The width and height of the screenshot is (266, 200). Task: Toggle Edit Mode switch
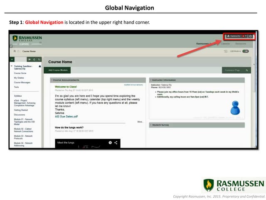point(245,51)
